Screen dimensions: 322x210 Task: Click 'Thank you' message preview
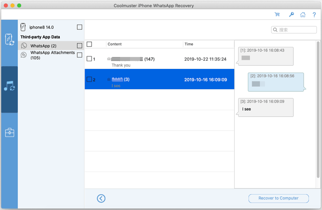[121, 65]
